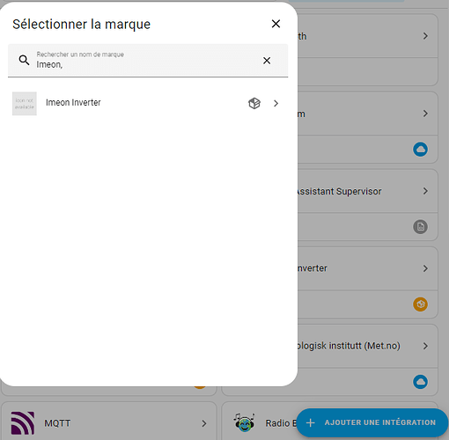This screenshot has width=449, height=440.
Task: Expand the Assistant Supervisor card chevron
Action: (425, 191)
